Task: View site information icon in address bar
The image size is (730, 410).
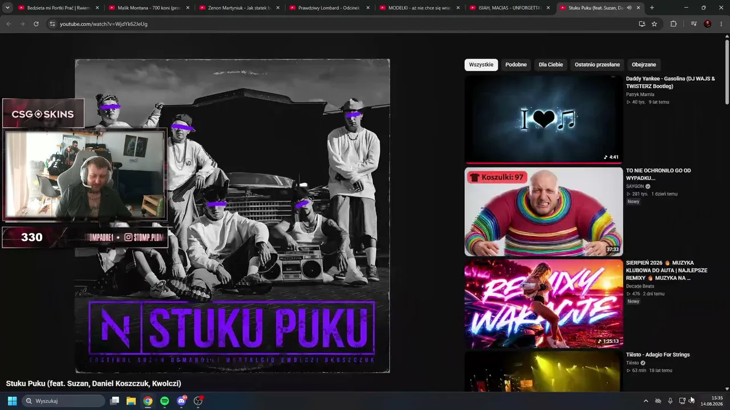Action: (x=52, y=24)
